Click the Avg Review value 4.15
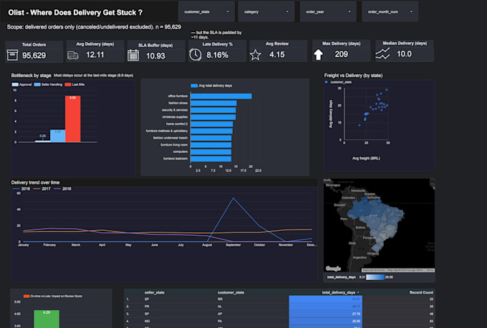This screenshot has height=328, width=487. pos(277,55)
